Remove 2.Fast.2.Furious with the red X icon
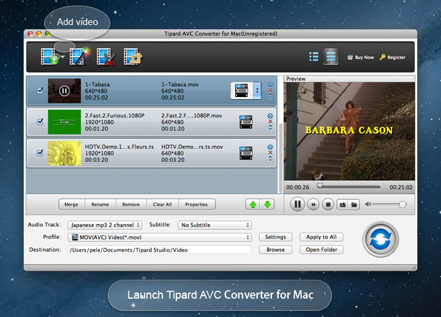The height and width of the screenshot is (317, 441). coord(270,122)
